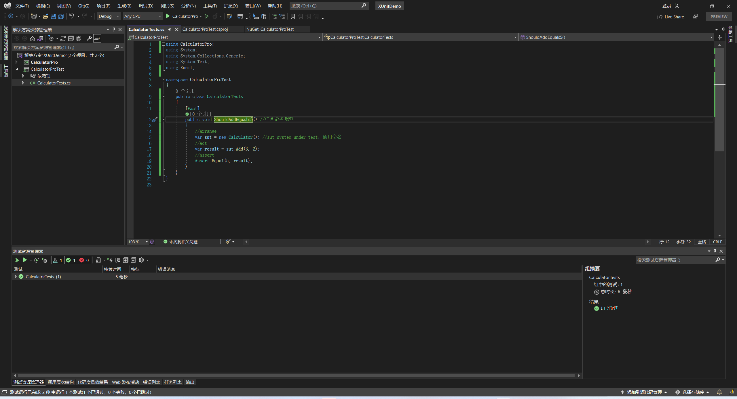Viewport: 737px width, 399px height.
Task: Click 添加到源代码管理 in status bar
Action: click(x=644, y=392)
